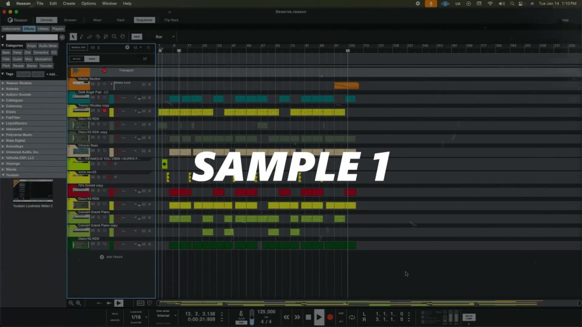
Task: Mute the Dark Angel Pad track
Action: pos(93,98)
